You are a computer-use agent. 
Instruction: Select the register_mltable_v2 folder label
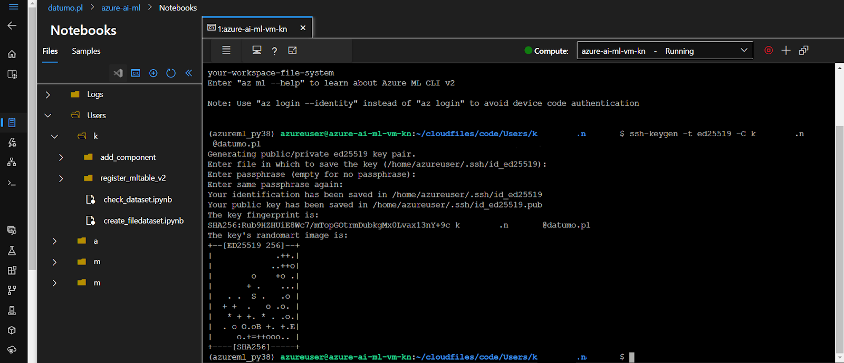click(x=133, y=178)
